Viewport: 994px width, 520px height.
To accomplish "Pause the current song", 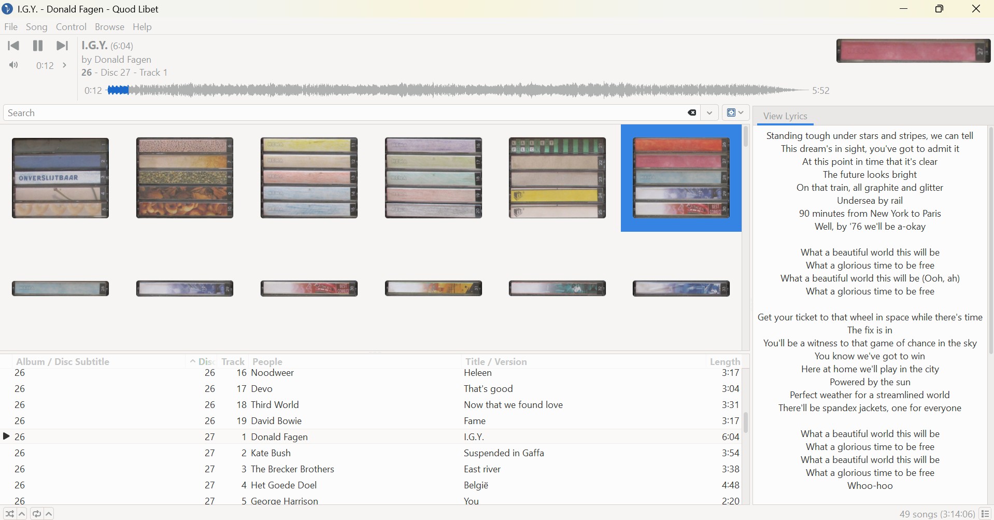I will point(38,46).
